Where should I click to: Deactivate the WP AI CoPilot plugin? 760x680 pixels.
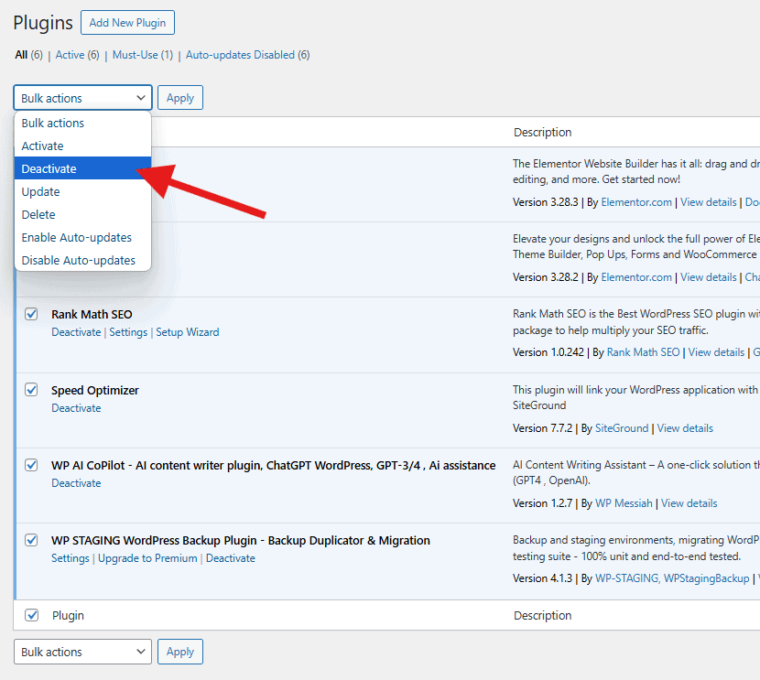tap(76, 483)
